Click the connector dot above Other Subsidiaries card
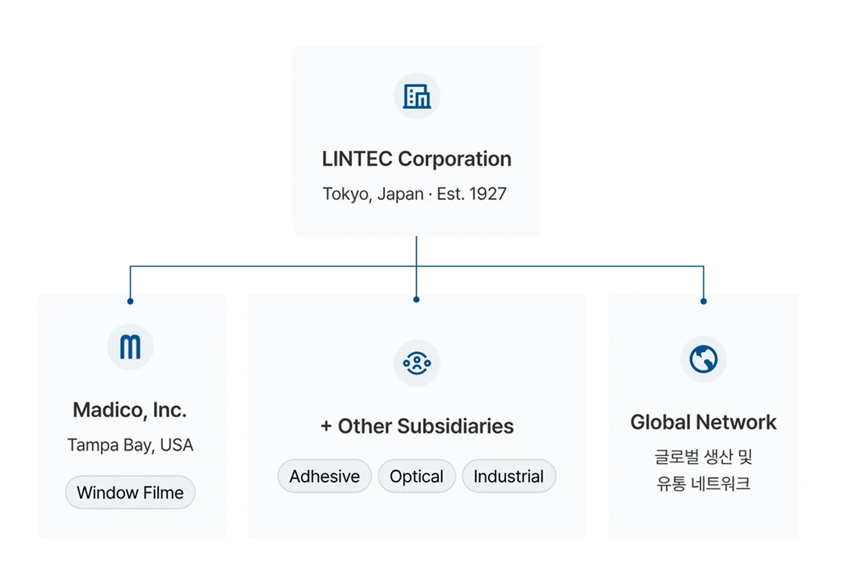 416,299
